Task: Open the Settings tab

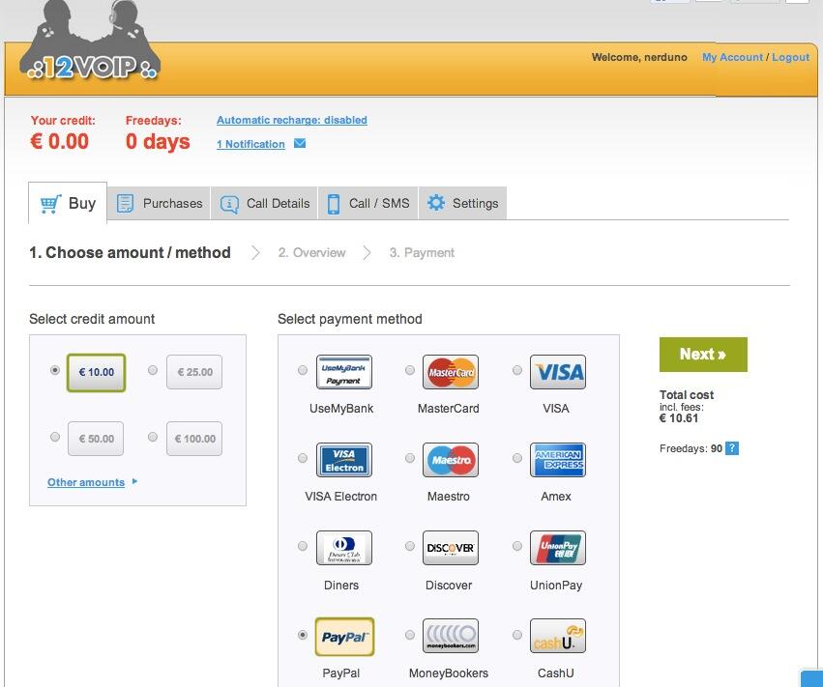Action: 462,203
